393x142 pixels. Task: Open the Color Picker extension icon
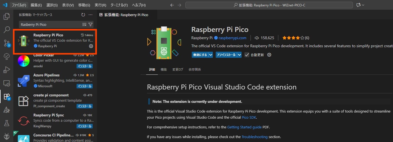tap(24, 61)
